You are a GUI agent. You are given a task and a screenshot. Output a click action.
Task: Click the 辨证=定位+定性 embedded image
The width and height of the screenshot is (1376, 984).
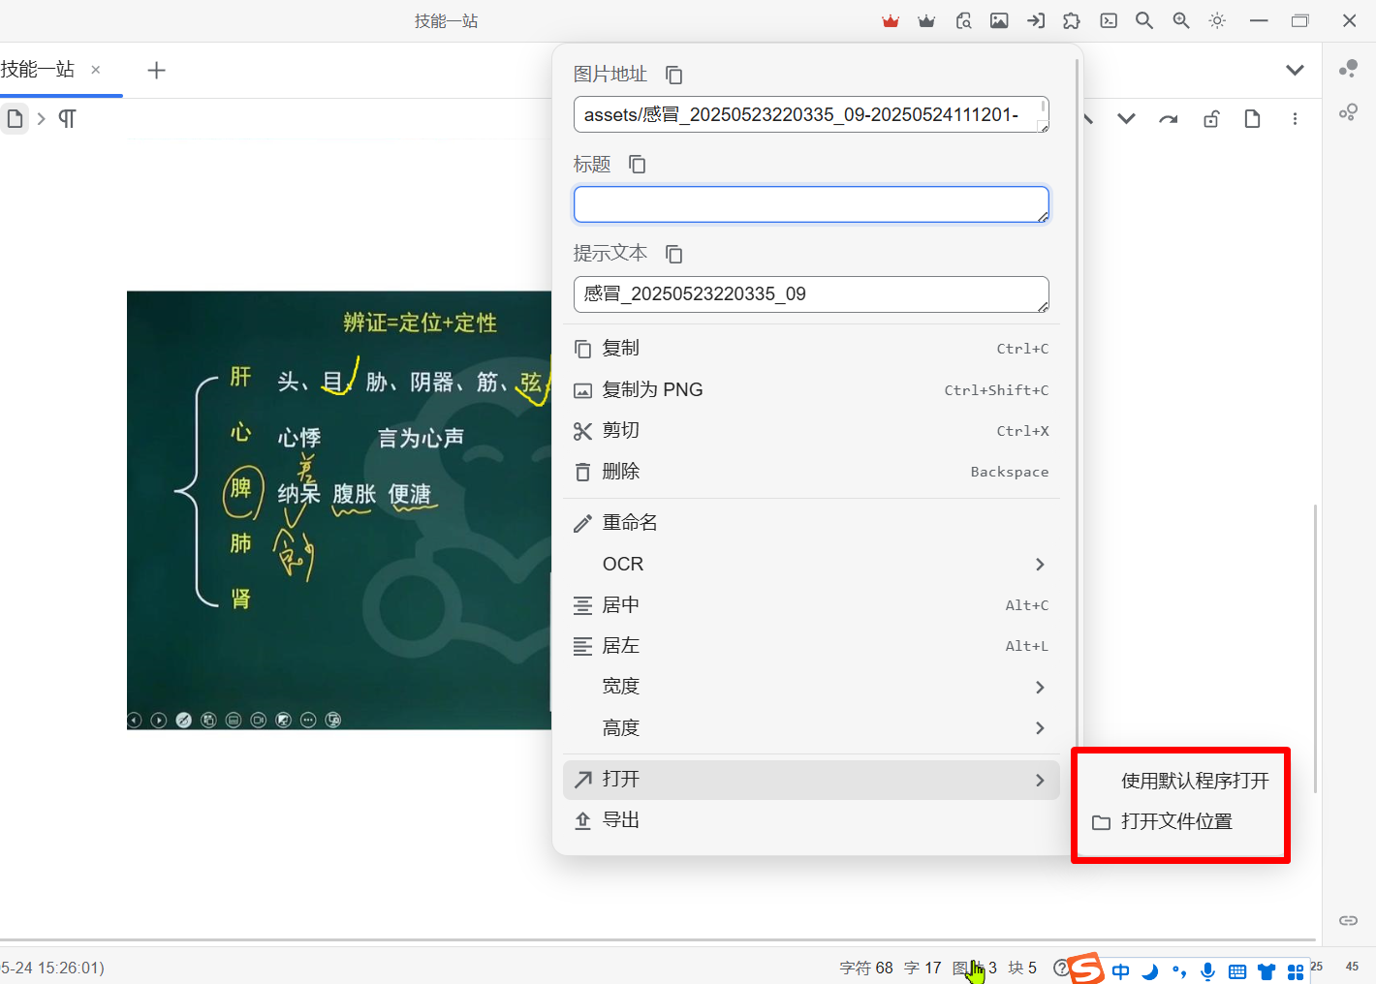tap(339, 510)
